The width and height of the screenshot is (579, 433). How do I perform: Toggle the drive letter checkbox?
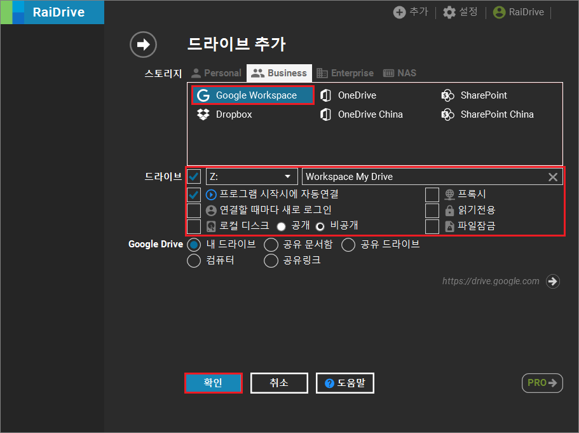194,177
